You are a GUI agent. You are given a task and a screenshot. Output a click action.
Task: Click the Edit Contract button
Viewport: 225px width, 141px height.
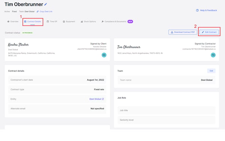click(x=209, y=32)
